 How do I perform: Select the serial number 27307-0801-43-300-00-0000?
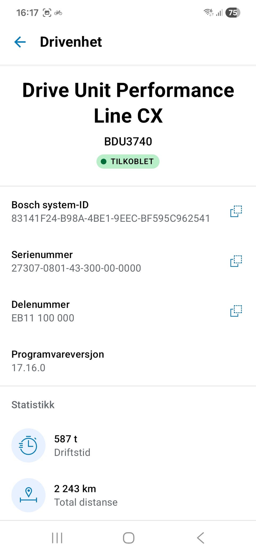76,268
